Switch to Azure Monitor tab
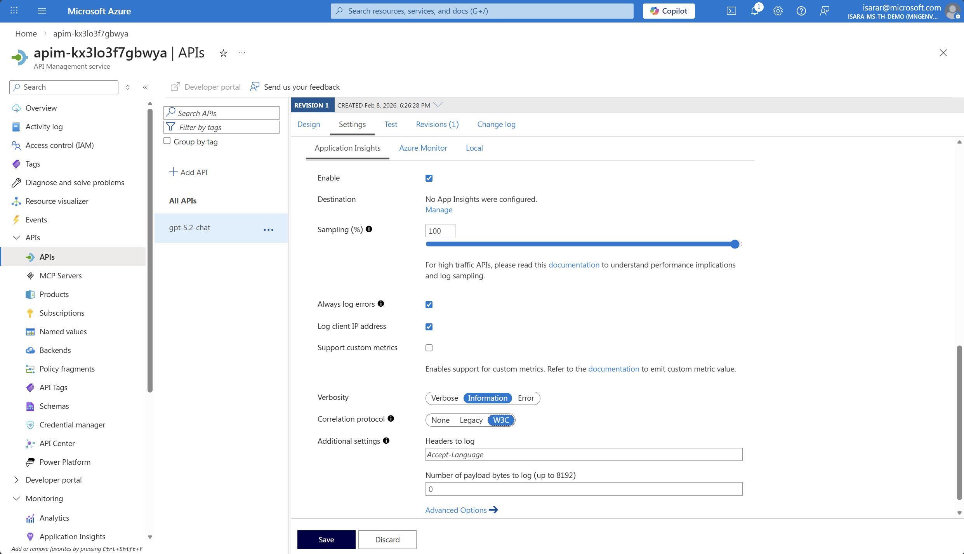Viewport: 964px width, 554px height. pyautogui.click(x=423, y=148)
